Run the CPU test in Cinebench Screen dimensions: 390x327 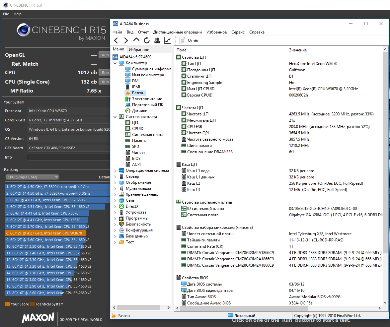[105, 73]
